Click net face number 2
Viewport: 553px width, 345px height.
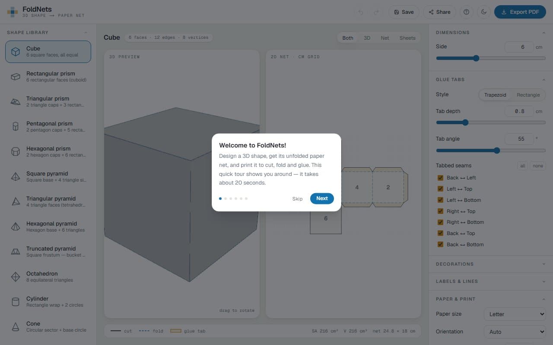pyautogui.click(x=388, y=187)
